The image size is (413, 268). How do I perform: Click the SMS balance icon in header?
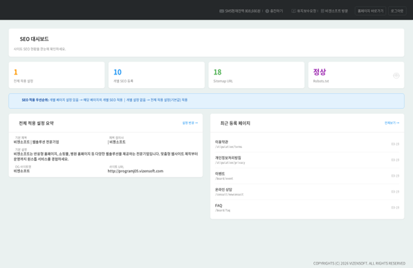222,11
